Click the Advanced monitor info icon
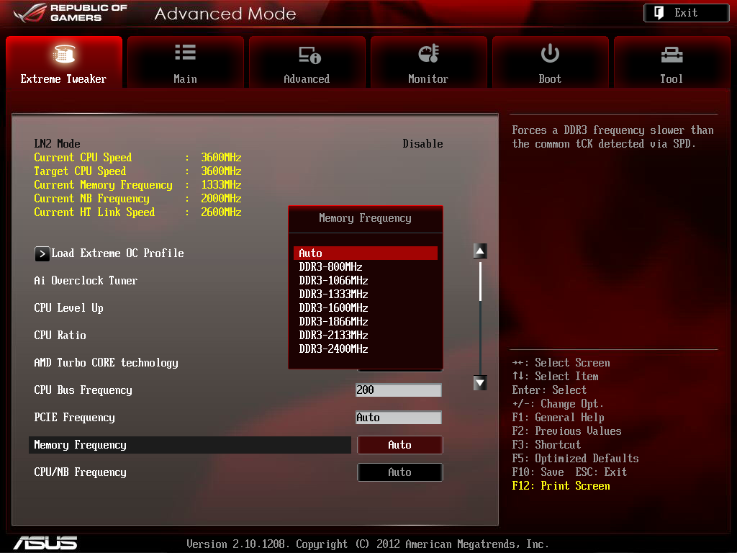737x553 pixels. pyautogui.click(x=309, y=55)
